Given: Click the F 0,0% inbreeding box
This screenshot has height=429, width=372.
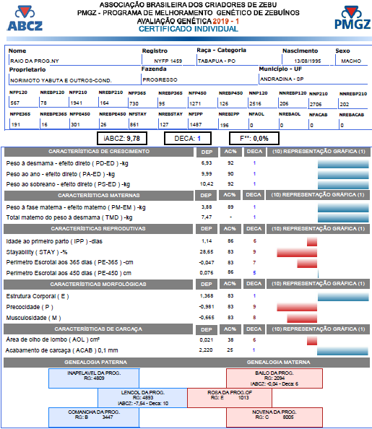Looking at the screenshot, I should pos(254,139).
